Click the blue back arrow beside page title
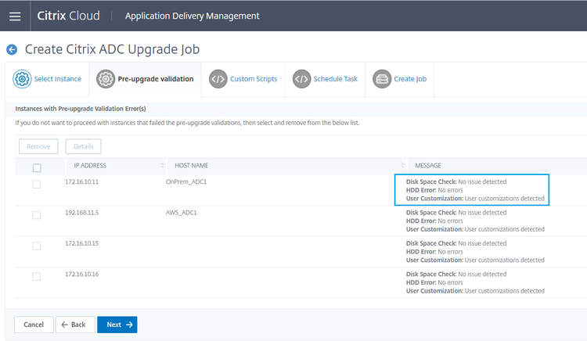 (x=12, y=49)
